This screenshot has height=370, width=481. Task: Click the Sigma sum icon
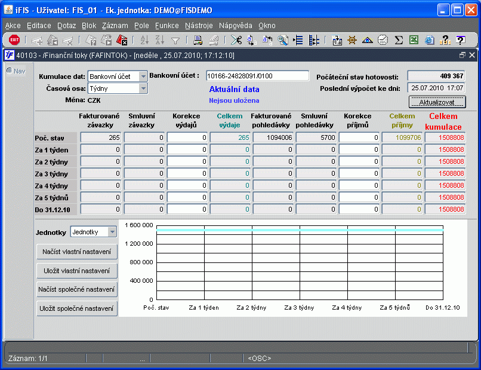(x=398, y=40)
